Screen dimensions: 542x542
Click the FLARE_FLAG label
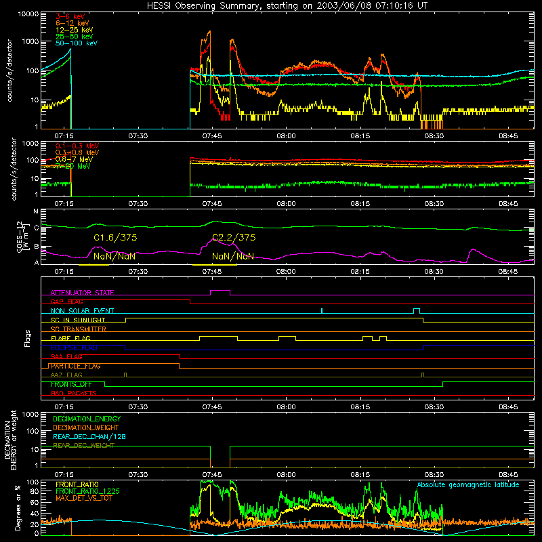[70, 338]
